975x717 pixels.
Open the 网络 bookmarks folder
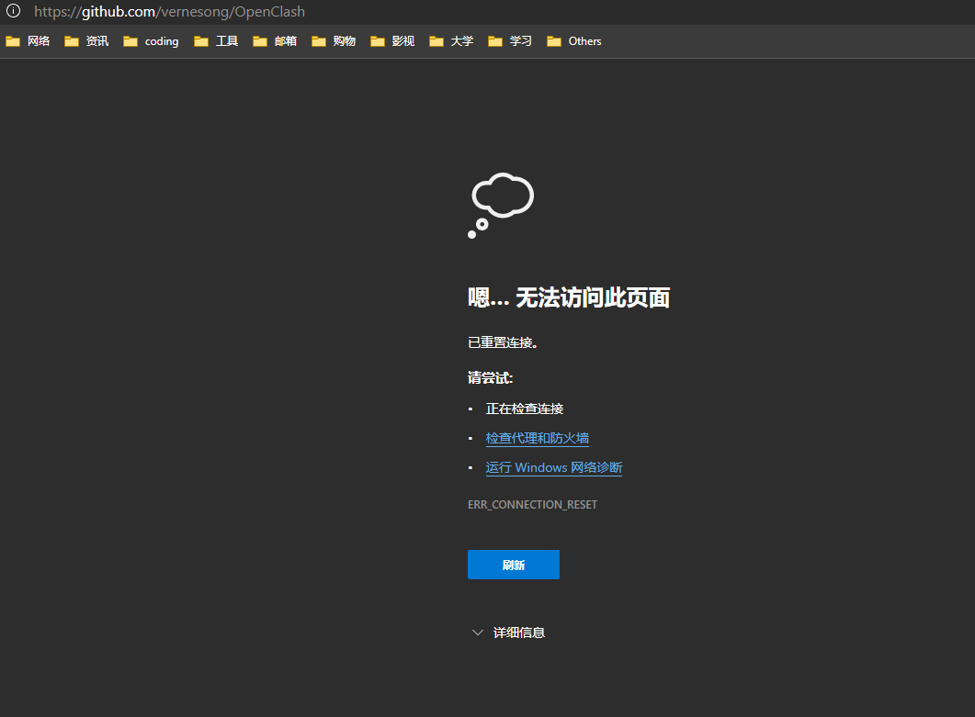39,40
